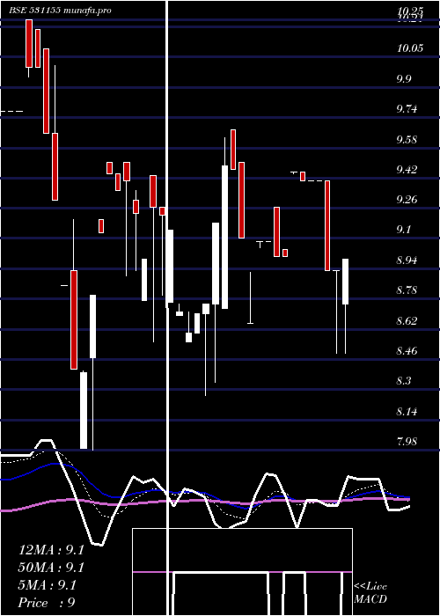Viewport: 440px width, 616px height.
Task: Click the 9.74 price level label
Action: pyautogui.click(x=407, y=109)
